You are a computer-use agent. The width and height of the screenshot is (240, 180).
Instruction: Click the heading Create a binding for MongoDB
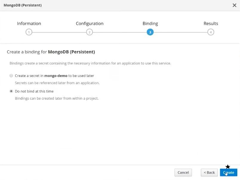tap(51, 52)
